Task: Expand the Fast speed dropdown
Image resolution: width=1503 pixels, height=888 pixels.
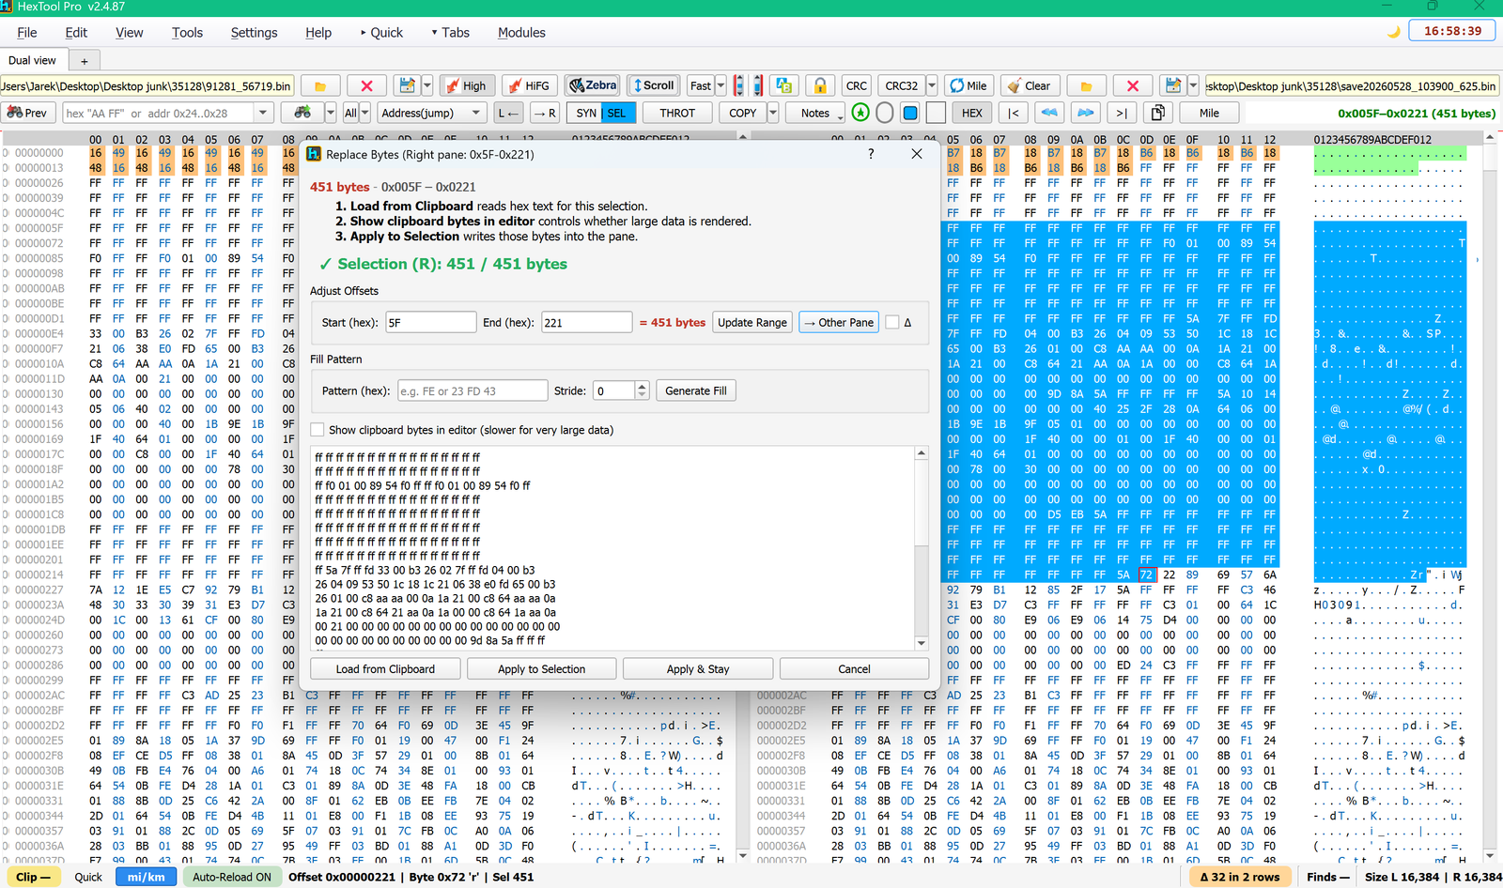Action: pos(721,85)
